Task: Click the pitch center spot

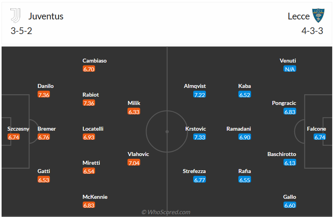Action: (x=167, y=131)
